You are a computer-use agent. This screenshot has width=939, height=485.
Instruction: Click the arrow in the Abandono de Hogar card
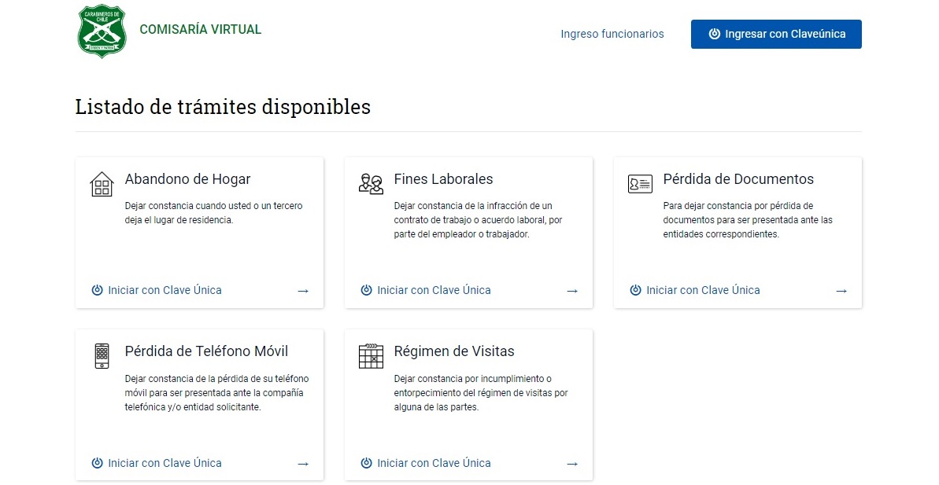tap(303, 291)
